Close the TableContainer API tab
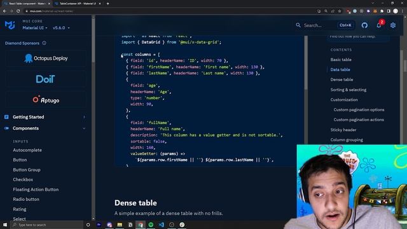407x229 pixels. coord(100,4)
